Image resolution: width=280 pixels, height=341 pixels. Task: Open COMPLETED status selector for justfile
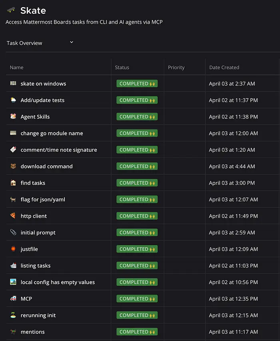(137, 249)
